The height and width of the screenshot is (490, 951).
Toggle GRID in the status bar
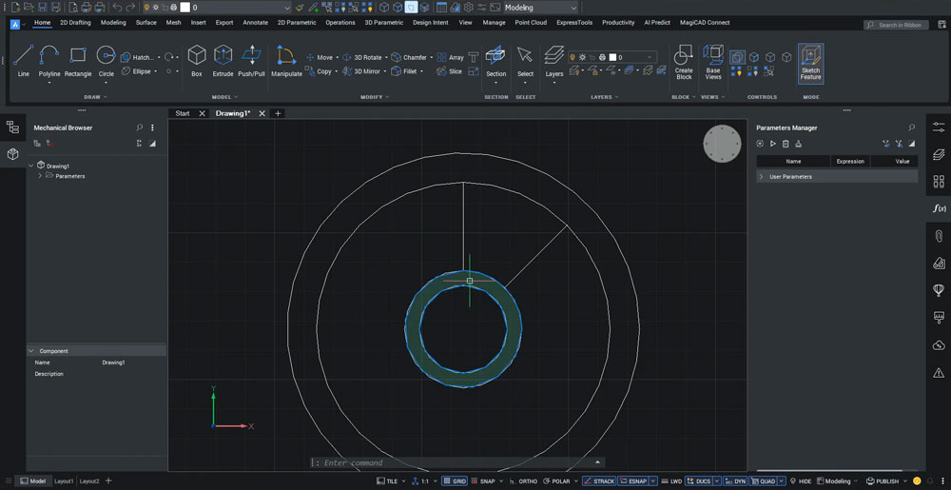[455, 481]
